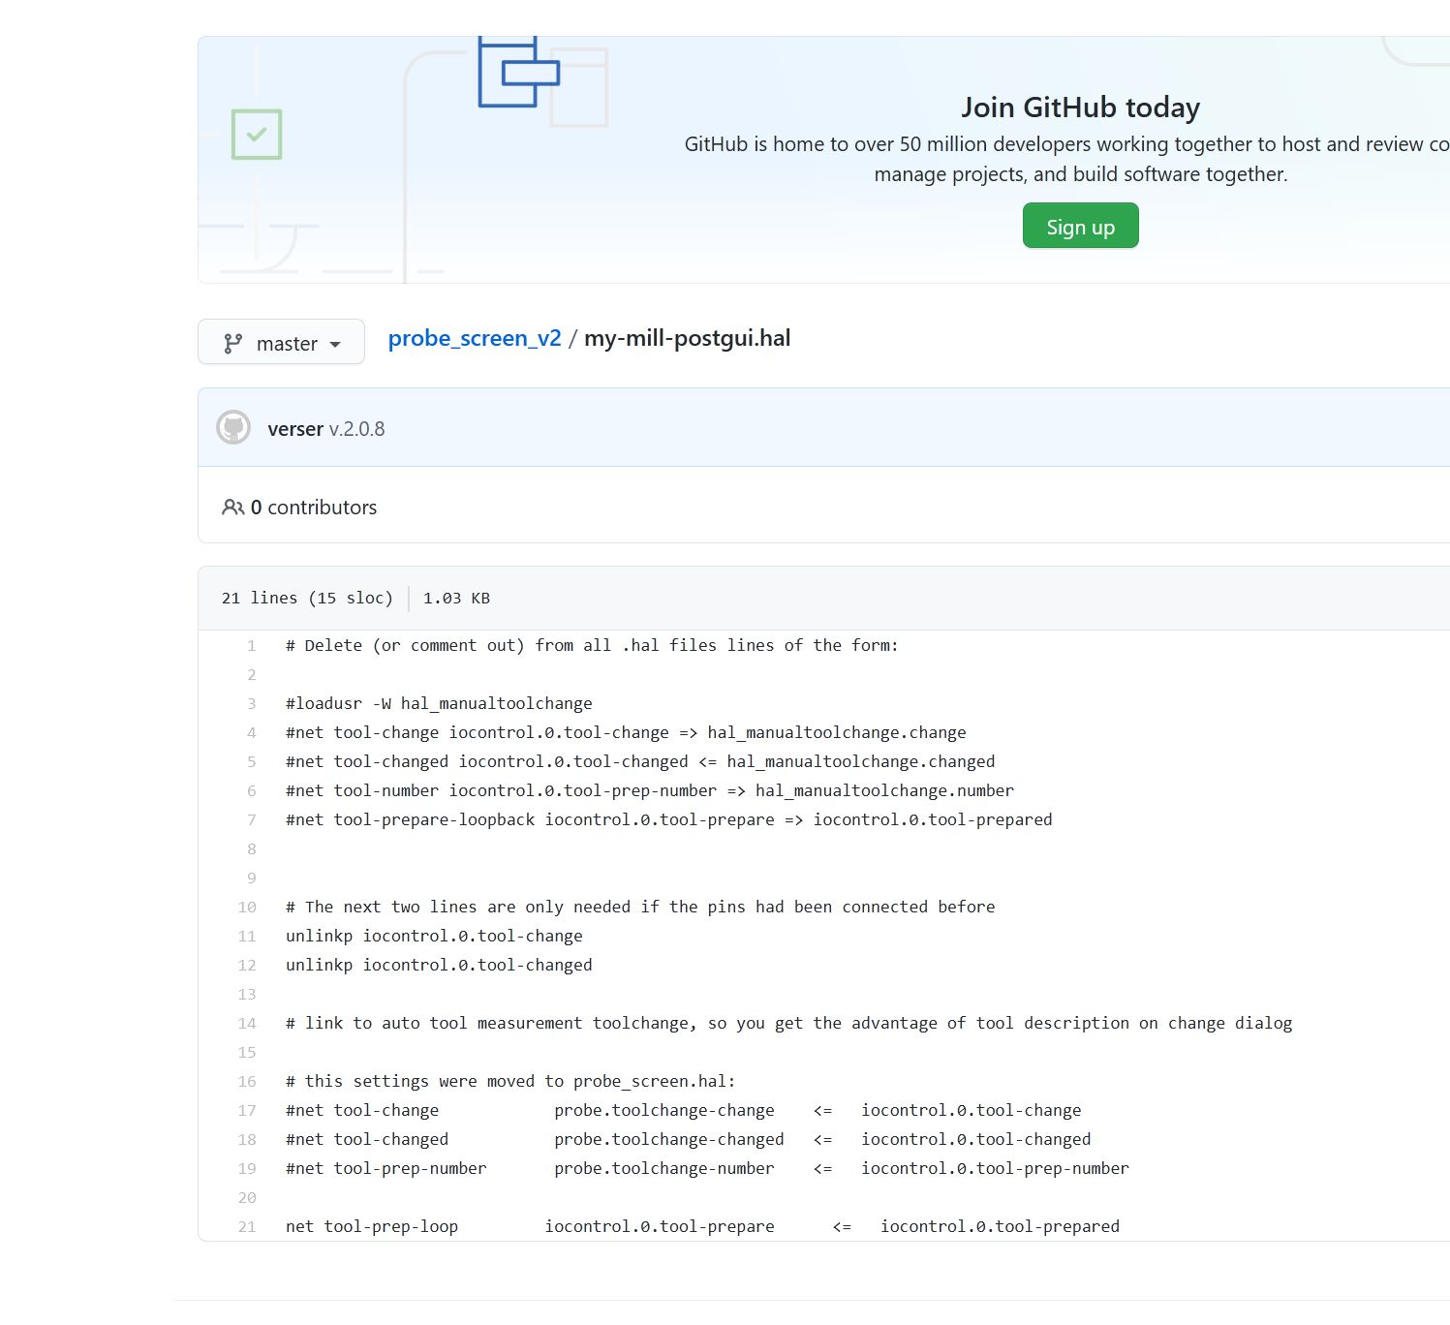Click the probe.toolchange-number code text
This screenshot has width=1450, height=1325.
[664, 1168]
